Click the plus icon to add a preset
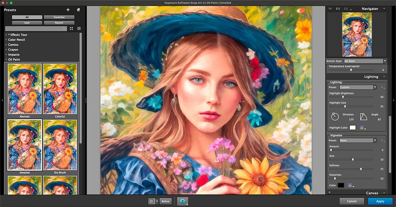Screen dimensions: 396x207 pos(68,10)
